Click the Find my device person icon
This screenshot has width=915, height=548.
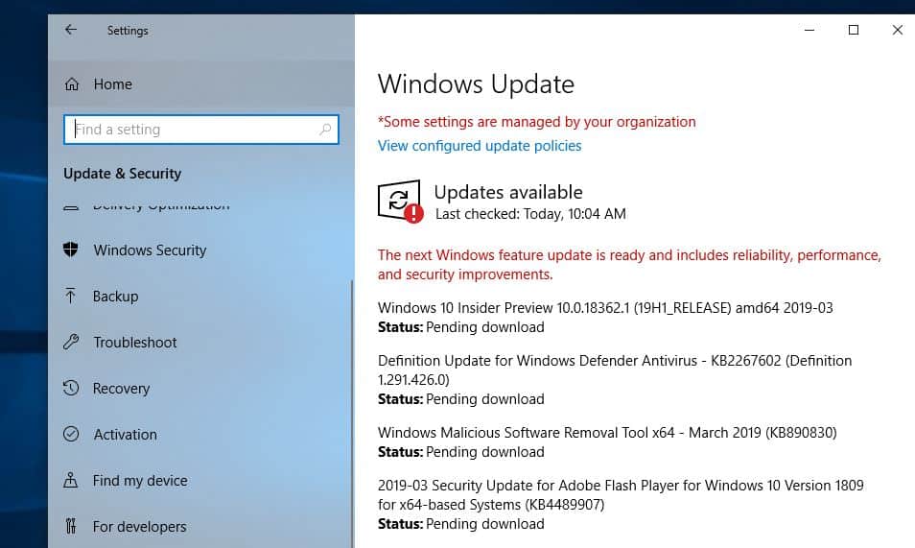[71, 480]
